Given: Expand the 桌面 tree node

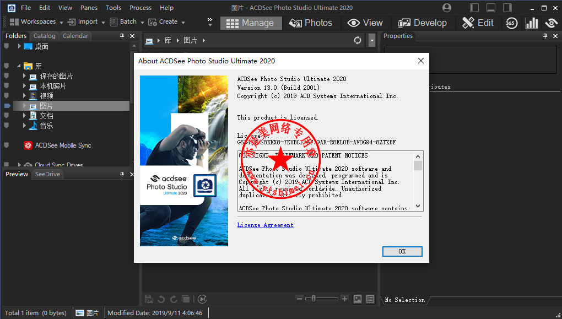Looking at the screenshot, I should pyautogui.click(x=19, y=46).
